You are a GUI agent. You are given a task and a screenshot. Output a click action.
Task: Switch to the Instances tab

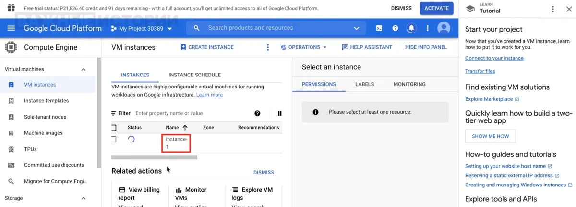pyautogui.click(x=135, y=75)
